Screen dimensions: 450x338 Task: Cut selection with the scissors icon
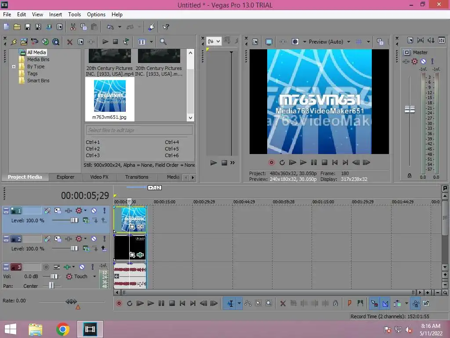(x=73, y=27)
